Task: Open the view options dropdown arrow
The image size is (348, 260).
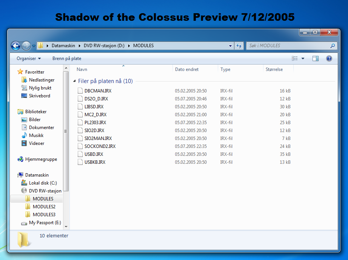Action: [303, 58]
